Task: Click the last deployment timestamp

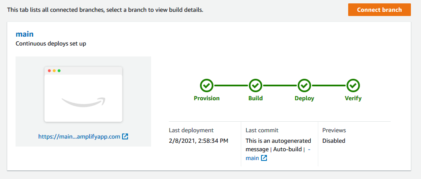Action: tap(198, 141)
